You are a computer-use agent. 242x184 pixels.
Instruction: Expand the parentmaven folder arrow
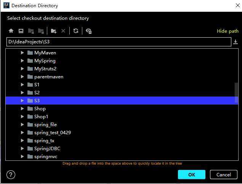[x=22, y=77]
